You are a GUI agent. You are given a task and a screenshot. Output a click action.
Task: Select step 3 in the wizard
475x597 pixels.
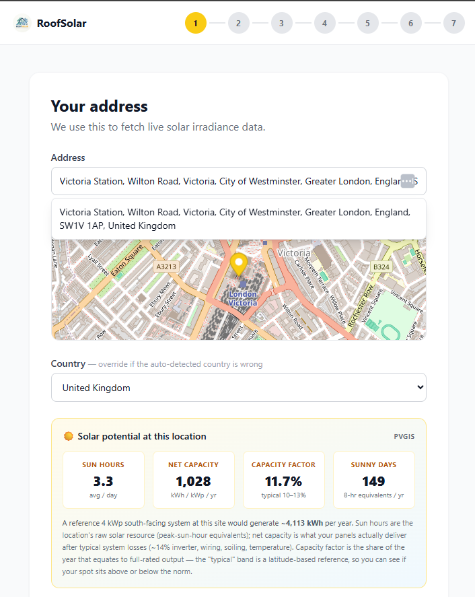click(x=282, y=24)
